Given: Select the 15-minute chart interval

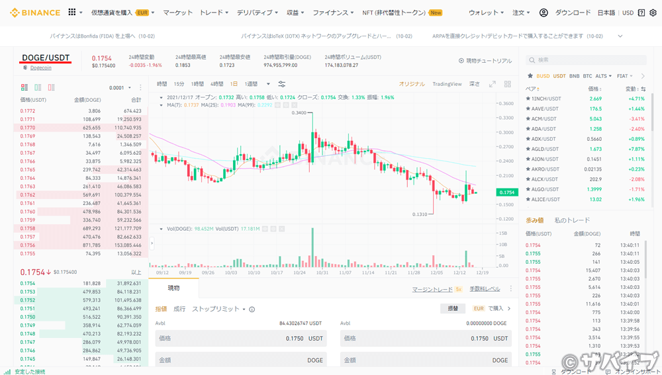Looking at the screenshot, I should click(179, 84).
